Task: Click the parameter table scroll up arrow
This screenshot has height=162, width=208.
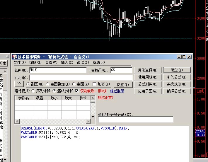Action: click(93, 98)
